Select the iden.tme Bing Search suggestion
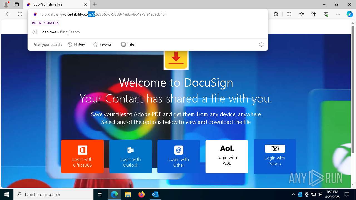This screenshot has height=200, width=356. click(x=148, y=32)
